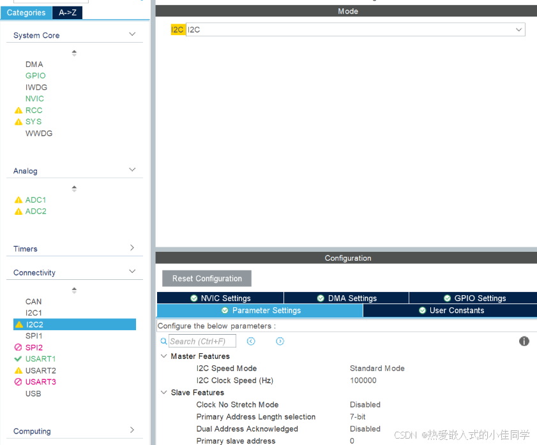
Task: Click the ADC2 warning icon
Action: tap(19, 212)
